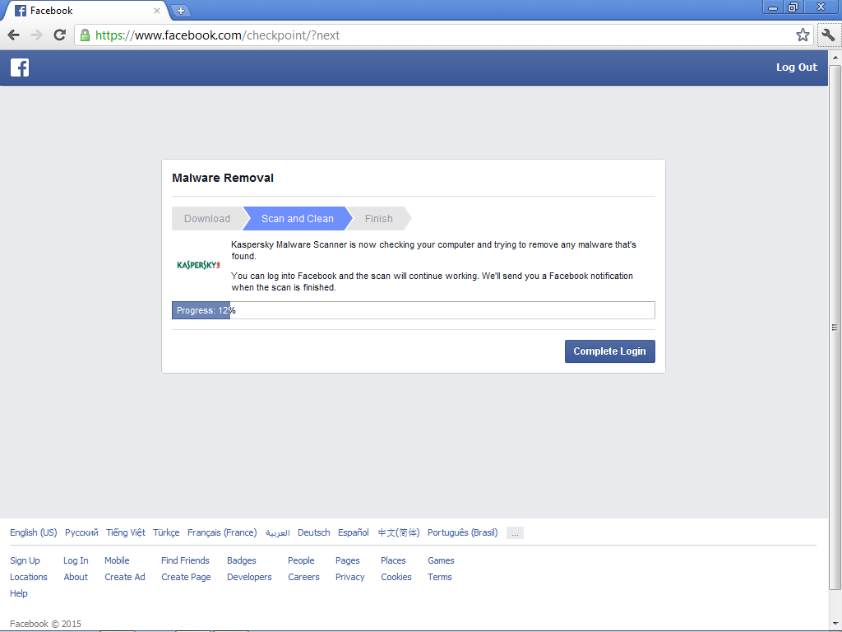This screenshot has width=842, height=632.
Task: Close the Facebook tab
Action: pyautogui.click(x=157, y=10)
